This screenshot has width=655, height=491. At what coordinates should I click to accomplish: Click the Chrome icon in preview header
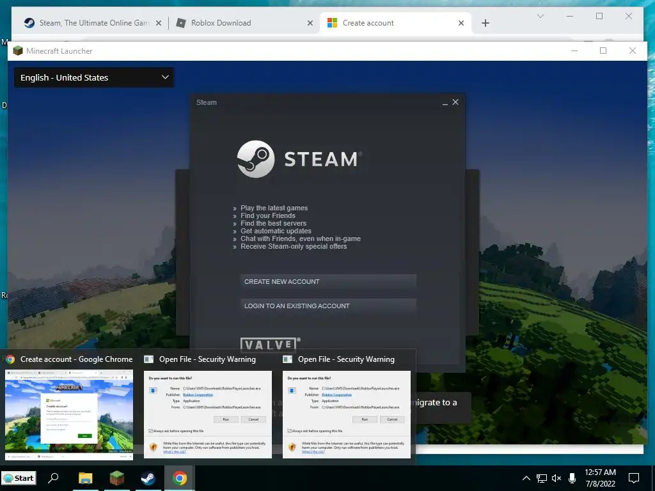coord(10,359)
